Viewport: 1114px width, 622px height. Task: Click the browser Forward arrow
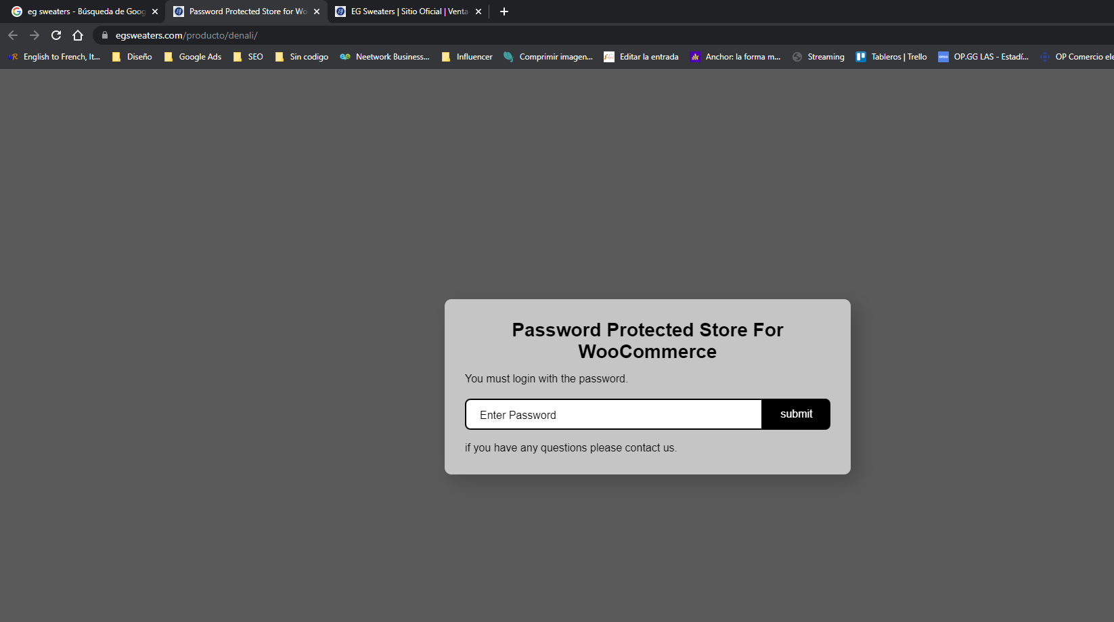click(x=35, y=35)
